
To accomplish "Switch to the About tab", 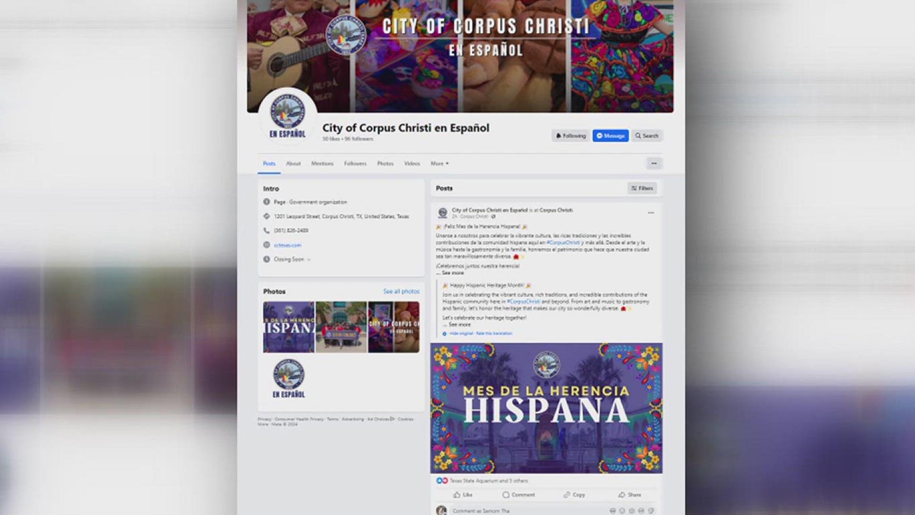I will coord(293,164).
